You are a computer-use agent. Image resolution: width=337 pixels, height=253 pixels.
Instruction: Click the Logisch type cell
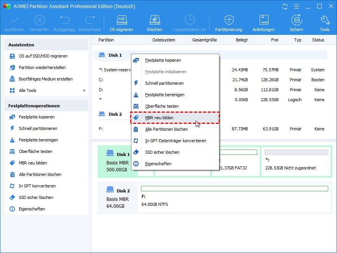[x=294, y=100]
